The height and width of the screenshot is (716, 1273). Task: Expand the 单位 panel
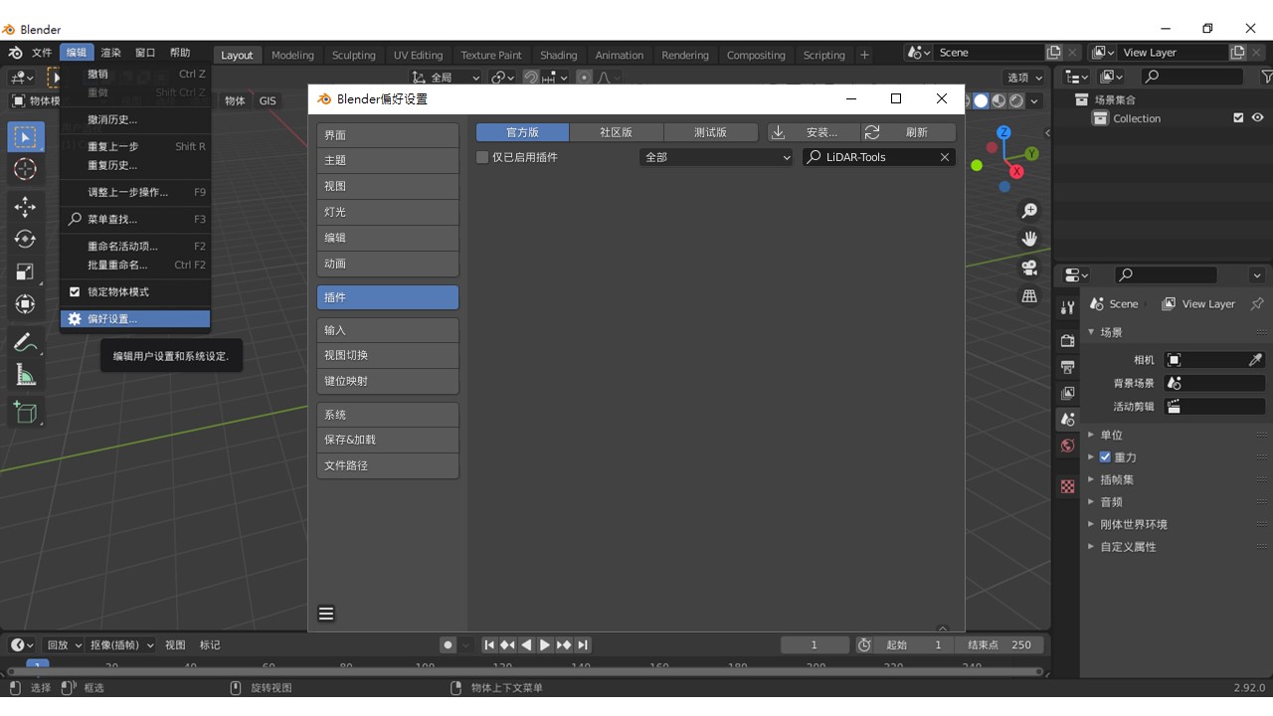pyautogui.click(x=1111, y=435)
